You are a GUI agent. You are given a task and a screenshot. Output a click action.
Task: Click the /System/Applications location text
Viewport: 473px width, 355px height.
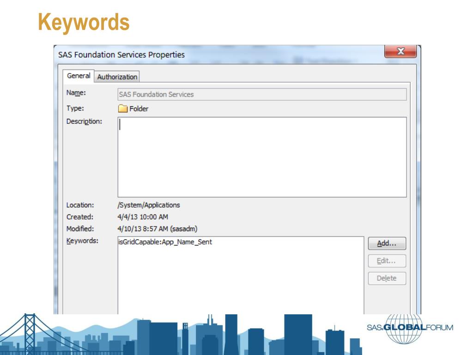point(148,205)
